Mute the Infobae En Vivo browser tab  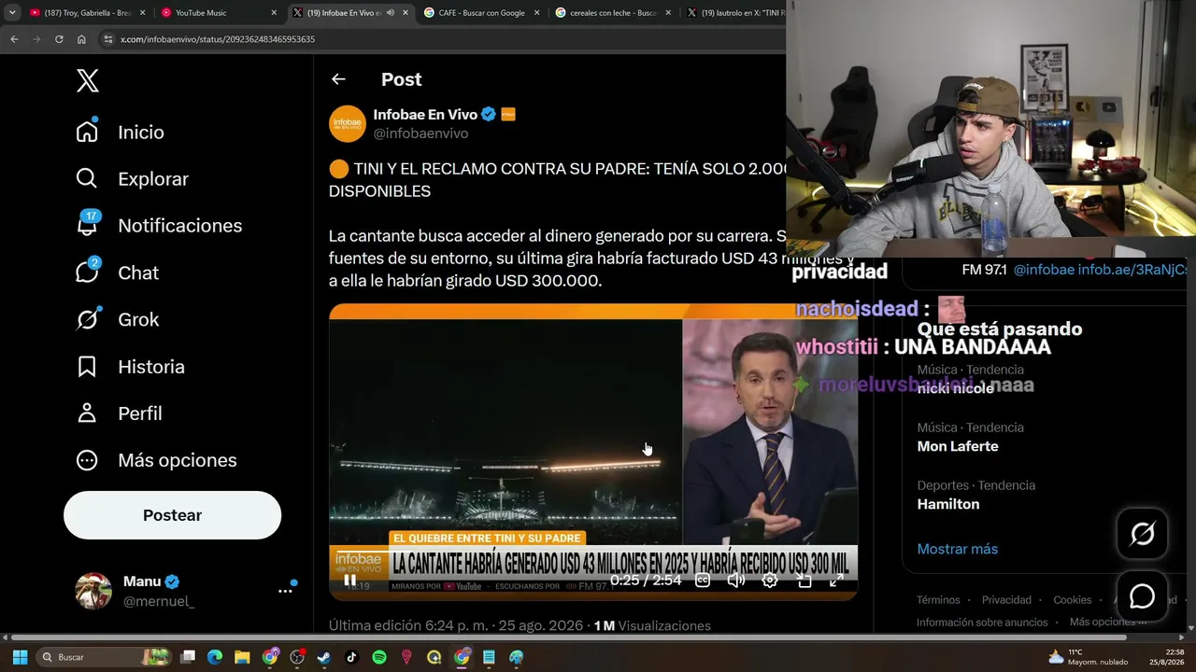(x=390, y=13)
